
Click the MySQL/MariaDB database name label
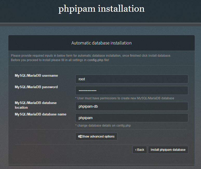coord(41,114)
